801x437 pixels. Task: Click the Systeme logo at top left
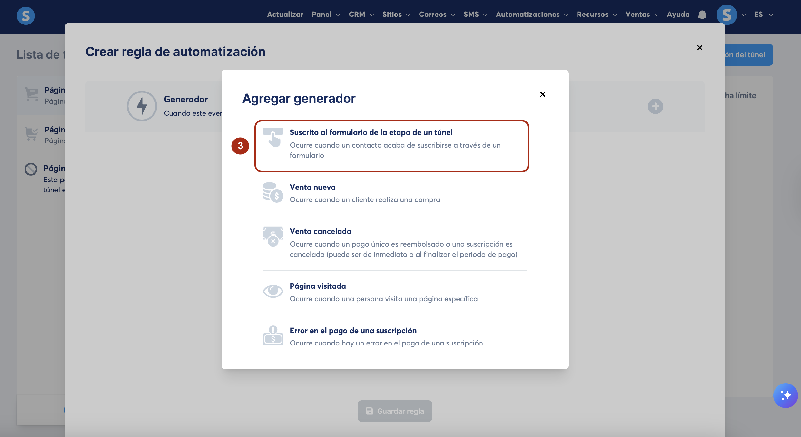26,15
